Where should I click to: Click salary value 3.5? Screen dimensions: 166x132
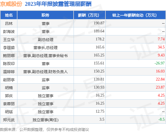(102, 119)
